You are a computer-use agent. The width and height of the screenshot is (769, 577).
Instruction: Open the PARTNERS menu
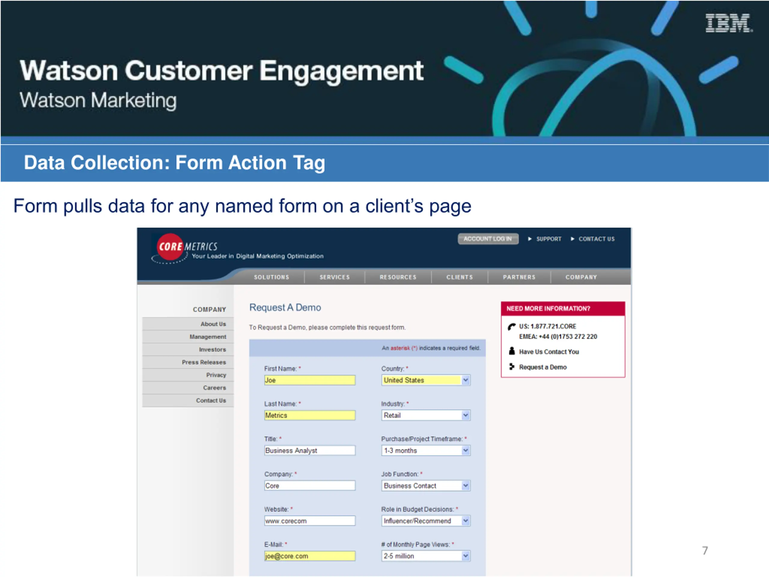click(519, 277)
